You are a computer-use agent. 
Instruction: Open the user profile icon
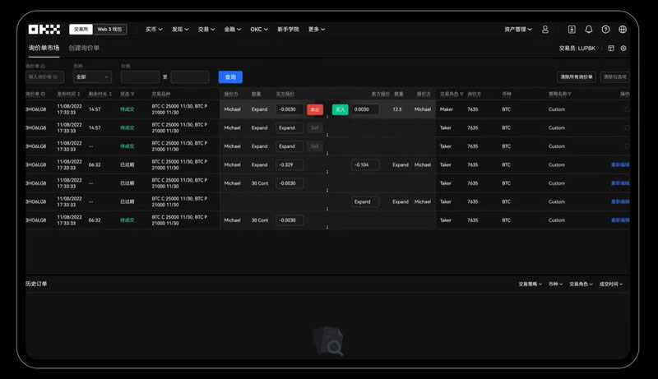[544, 30]
